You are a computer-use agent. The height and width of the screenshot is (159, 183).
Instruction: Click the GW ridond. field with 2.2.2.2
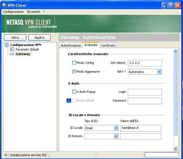click(x=145, y=63)
